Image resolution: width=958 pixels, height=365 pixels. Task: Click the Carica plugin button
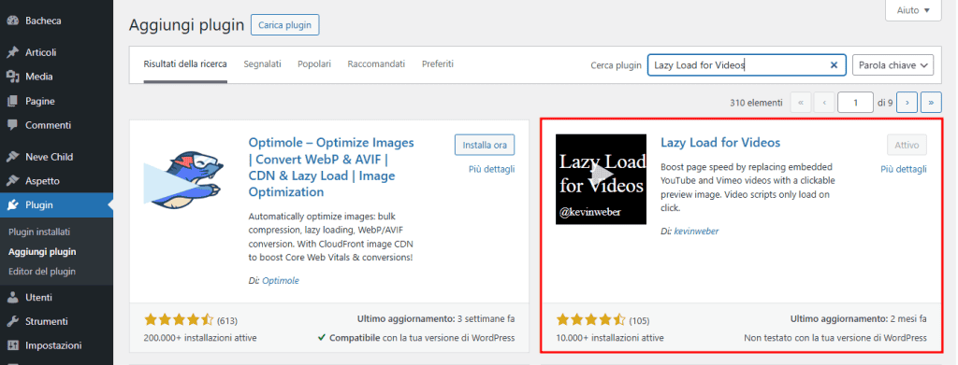[284, 25]
